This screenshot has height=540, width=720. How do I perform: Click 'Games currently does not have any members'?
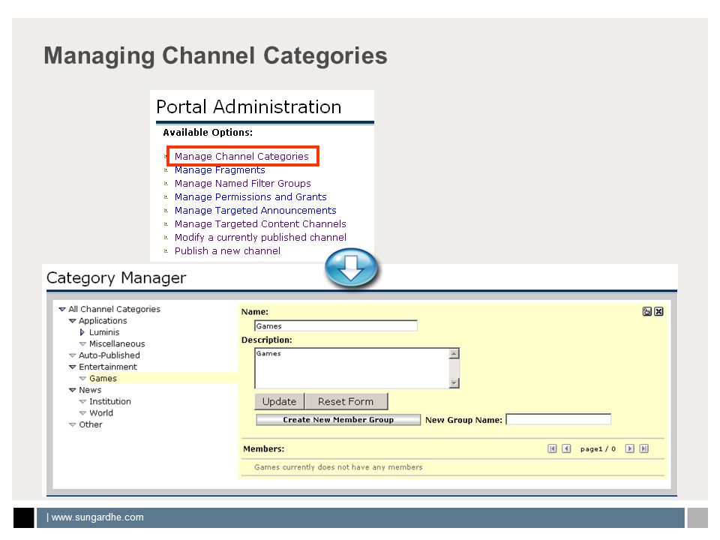click(x=338, y=467)
